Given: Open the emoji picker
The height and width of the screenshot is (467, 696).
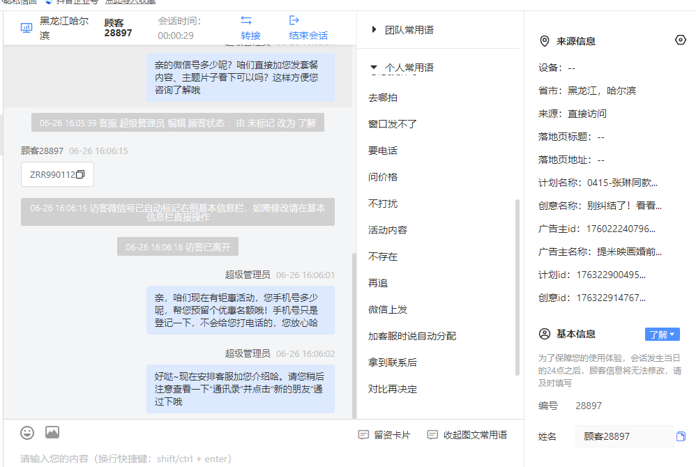Looking at the screenshot, I should point(27,432).
